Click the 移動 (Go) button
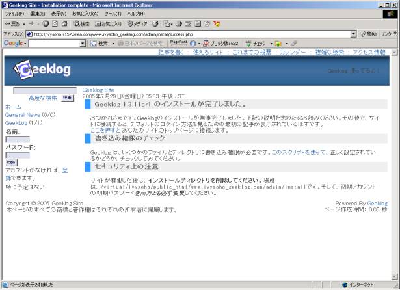 click(x=368, y=34)
